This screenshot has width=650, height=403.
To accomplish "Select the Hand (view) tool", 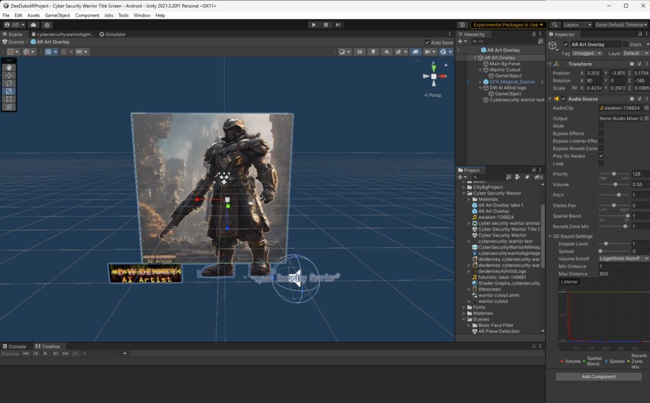I will click(9, 67).
